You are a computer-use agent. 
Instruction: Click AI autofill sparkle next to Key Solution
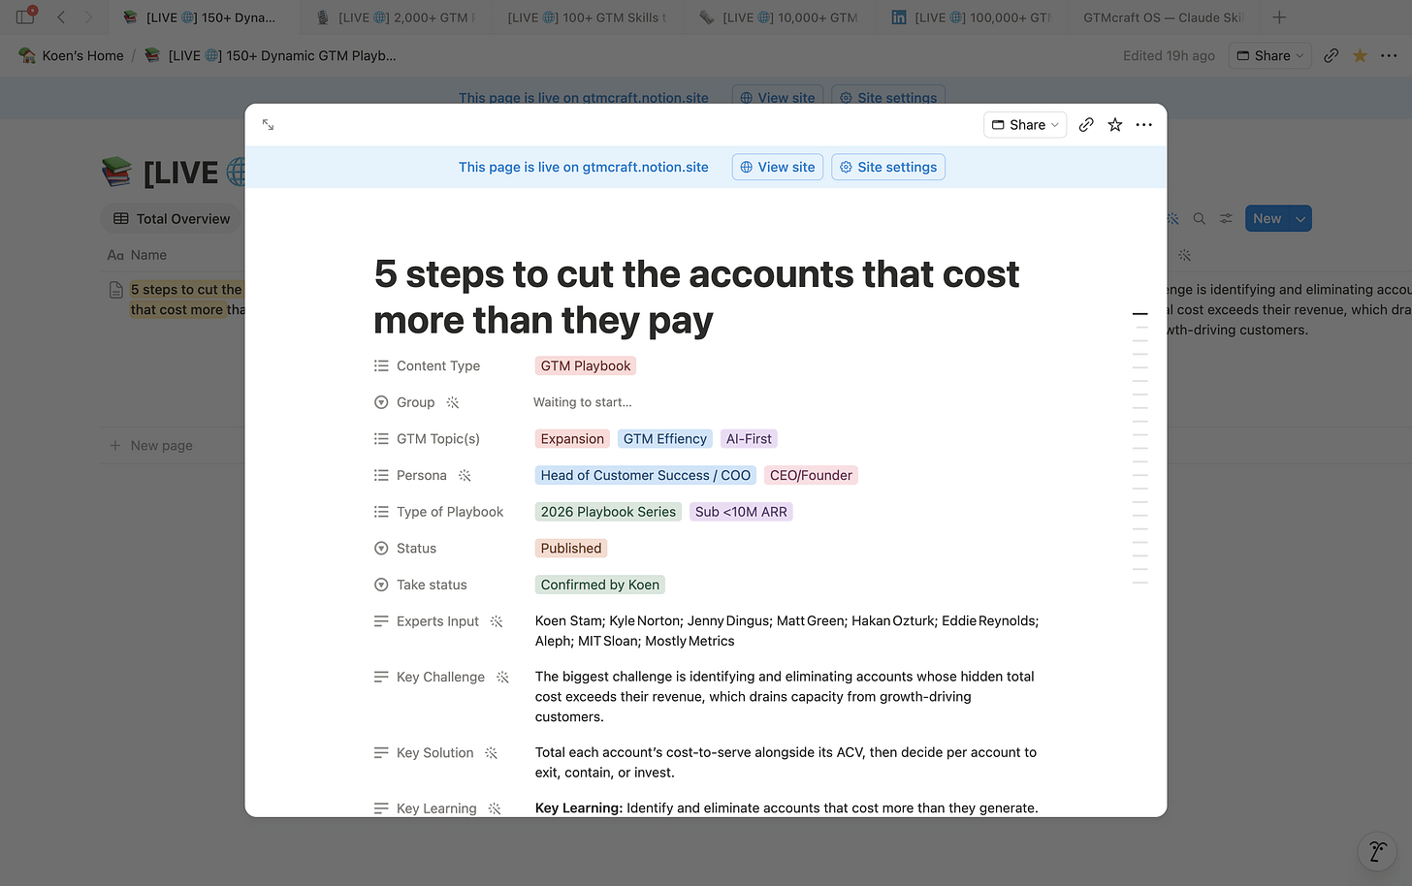491,752
